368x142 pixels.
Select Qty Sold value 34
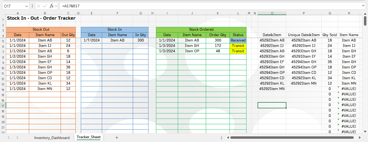pos(330,78)
